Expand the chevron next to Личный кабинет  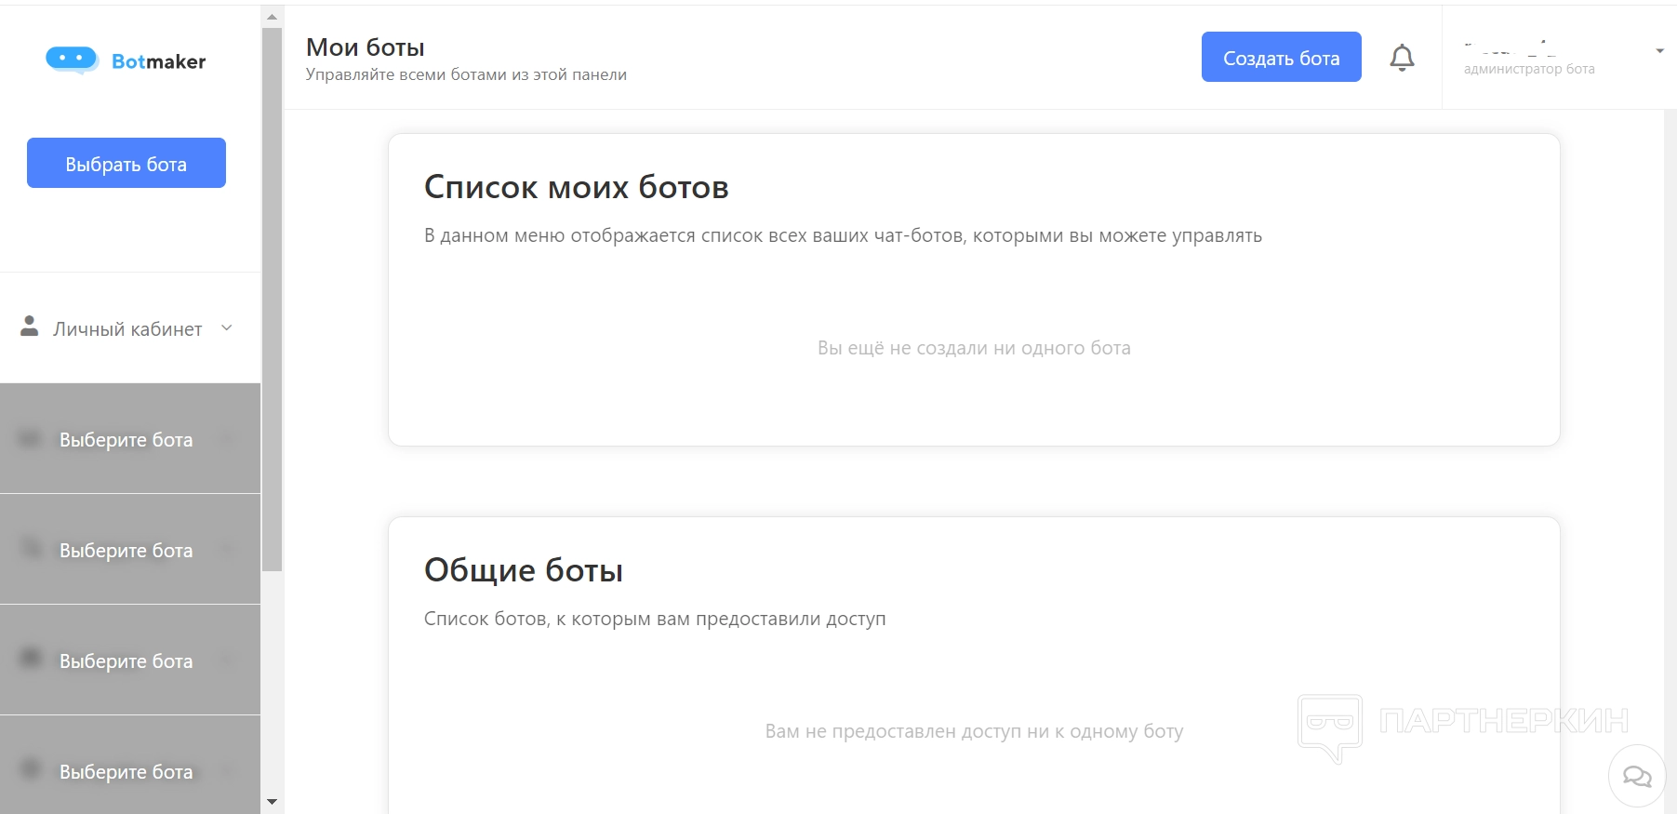click(227, 327)
